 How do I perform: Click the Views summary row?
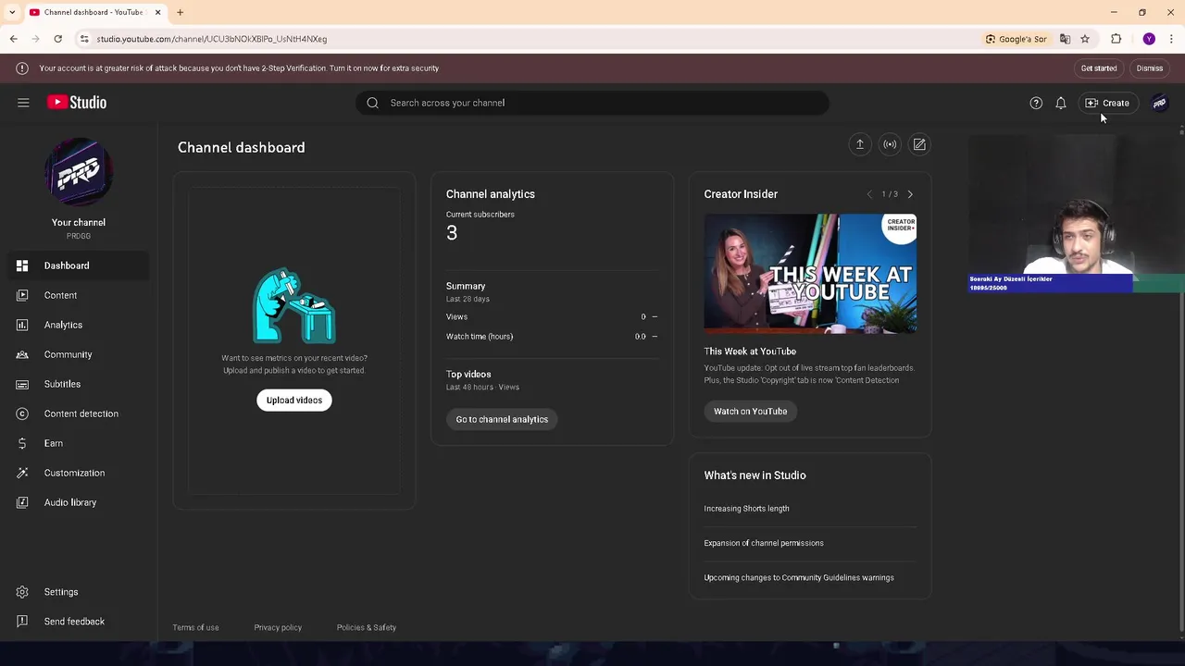click(x=552, y=316)
